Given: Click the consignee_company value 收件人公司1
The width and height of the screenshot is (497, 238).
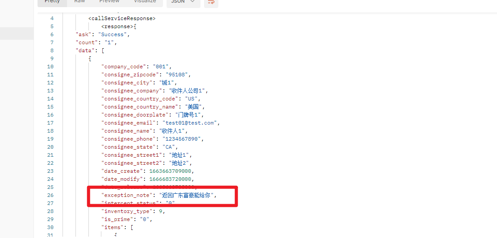Looking at the screenshot, I should tap(188, 91).
